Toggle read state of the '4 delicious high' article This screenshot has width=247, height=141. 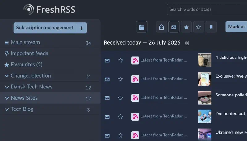point(107,61)
